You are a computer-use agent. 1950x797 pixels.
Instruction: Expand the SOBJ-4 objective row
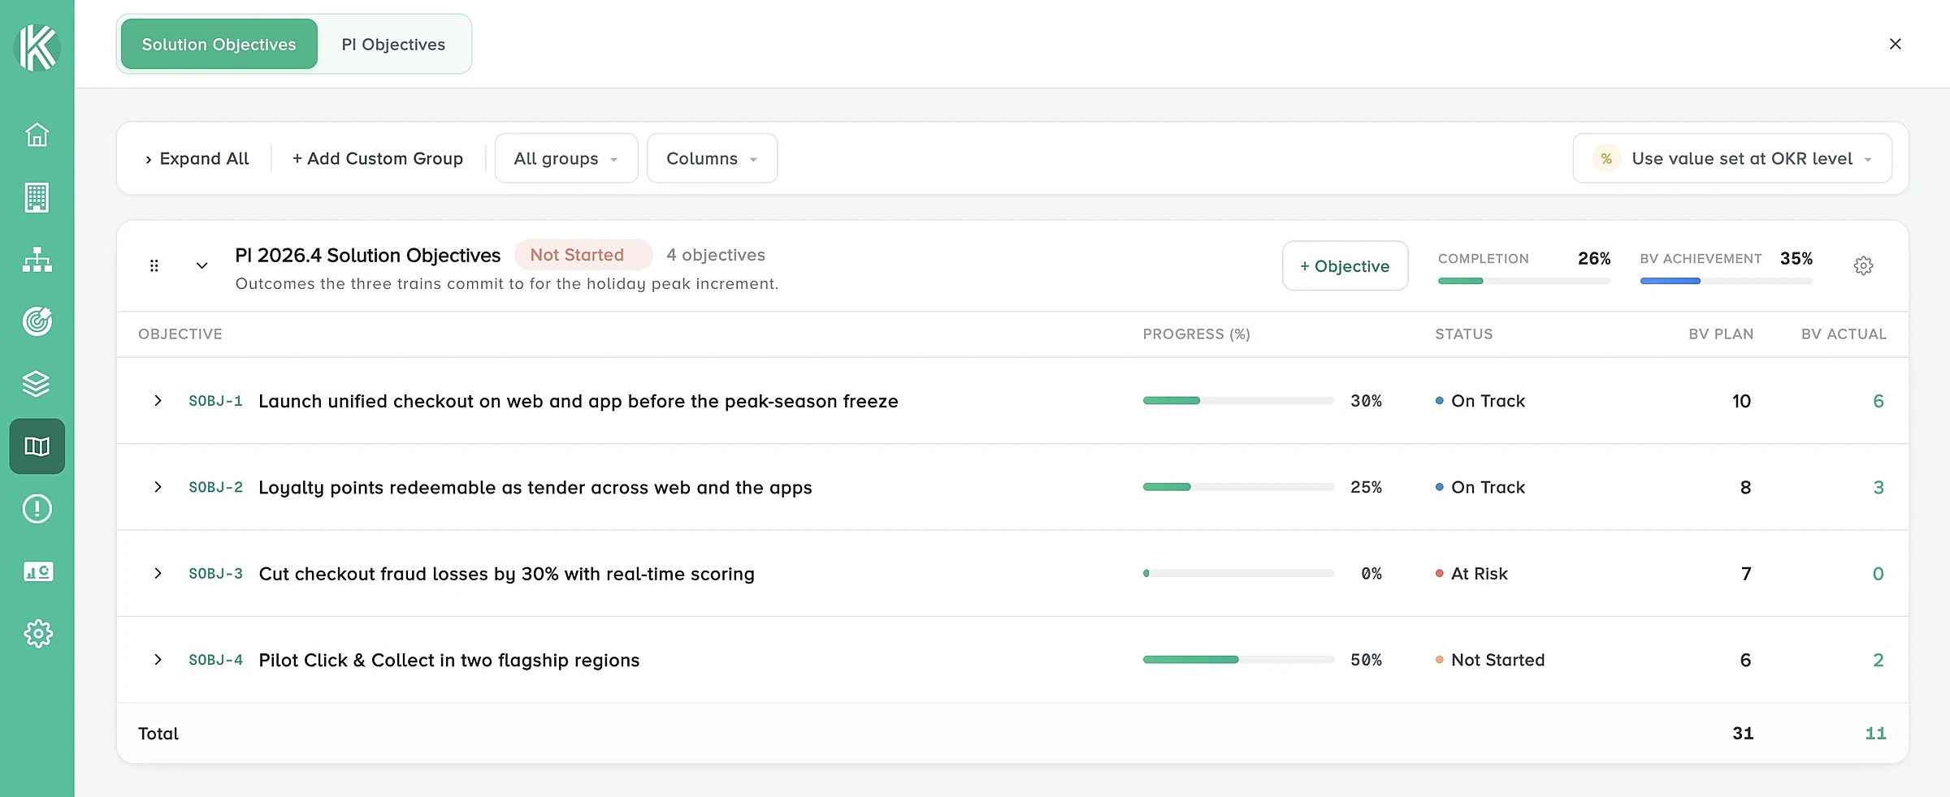click(x=158, y=660)
